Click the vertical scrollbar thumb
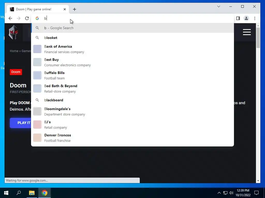This screenshot has height=198, width=265. [x=258, y=38]
